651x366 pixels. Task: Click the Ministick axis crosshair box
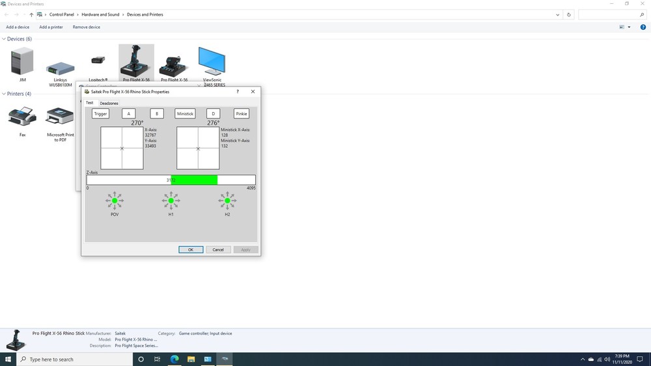tap(198, 148)
